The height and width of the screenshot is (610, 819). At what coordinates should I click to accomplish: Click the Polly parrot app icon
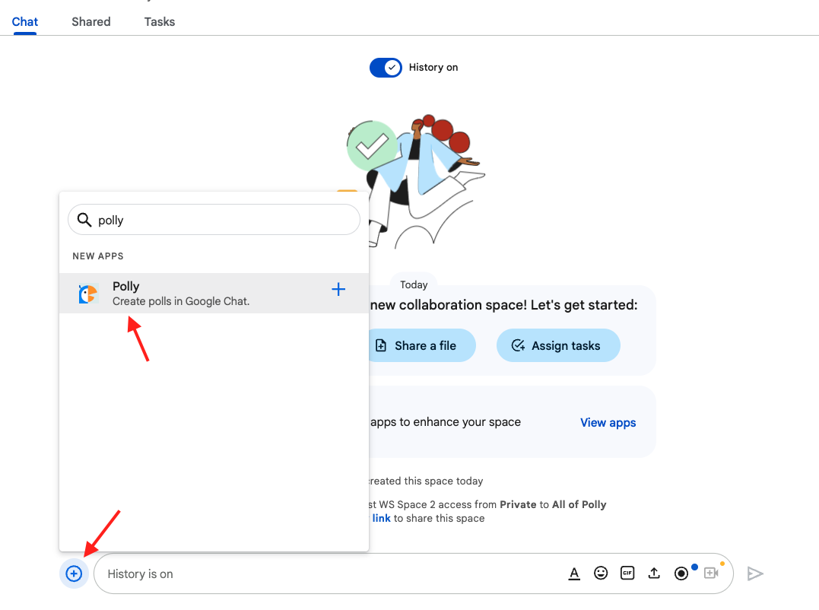pyautogui.click(x=88, y=294)
